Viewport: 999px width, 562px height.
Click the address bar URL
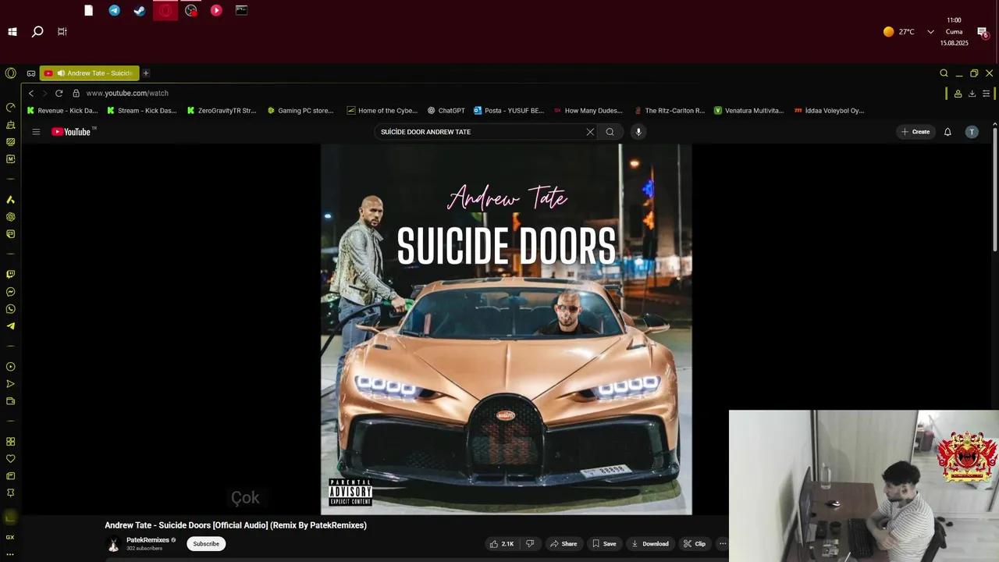pyautogui.click(x=127, y=93)
